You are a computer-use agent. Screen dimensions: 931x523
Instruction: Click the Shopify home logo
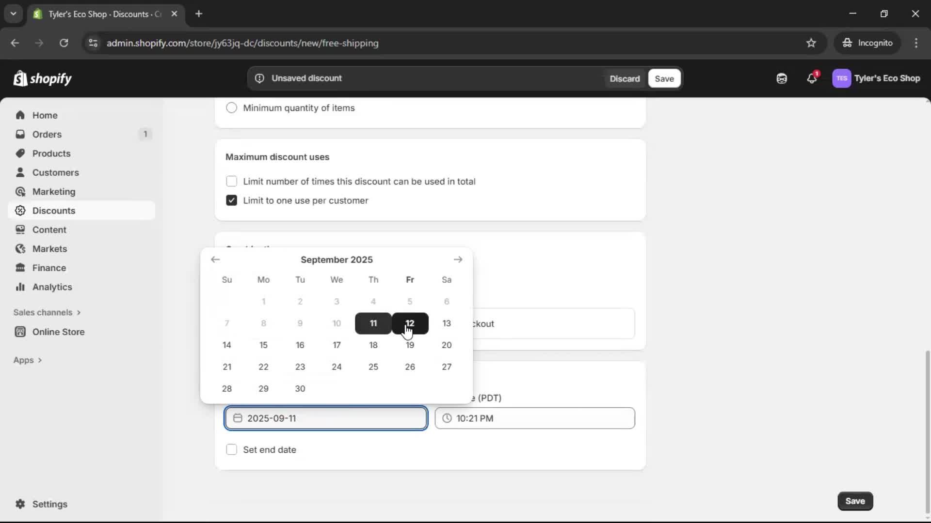click(x=43, y=78)
